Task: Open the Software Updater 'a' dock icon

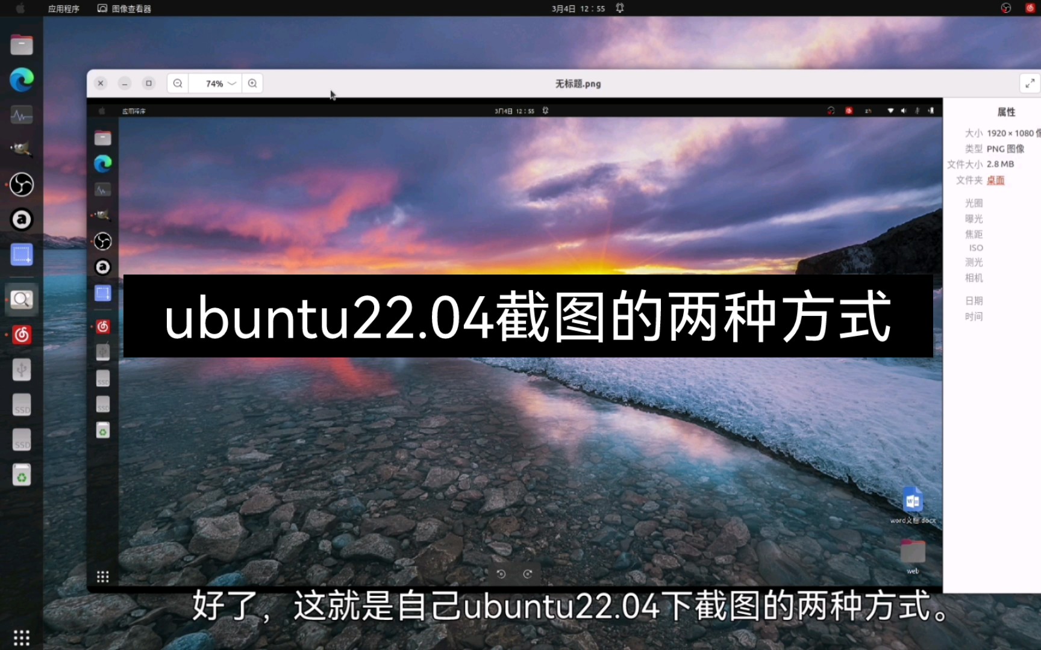Action: coord(22,219)
